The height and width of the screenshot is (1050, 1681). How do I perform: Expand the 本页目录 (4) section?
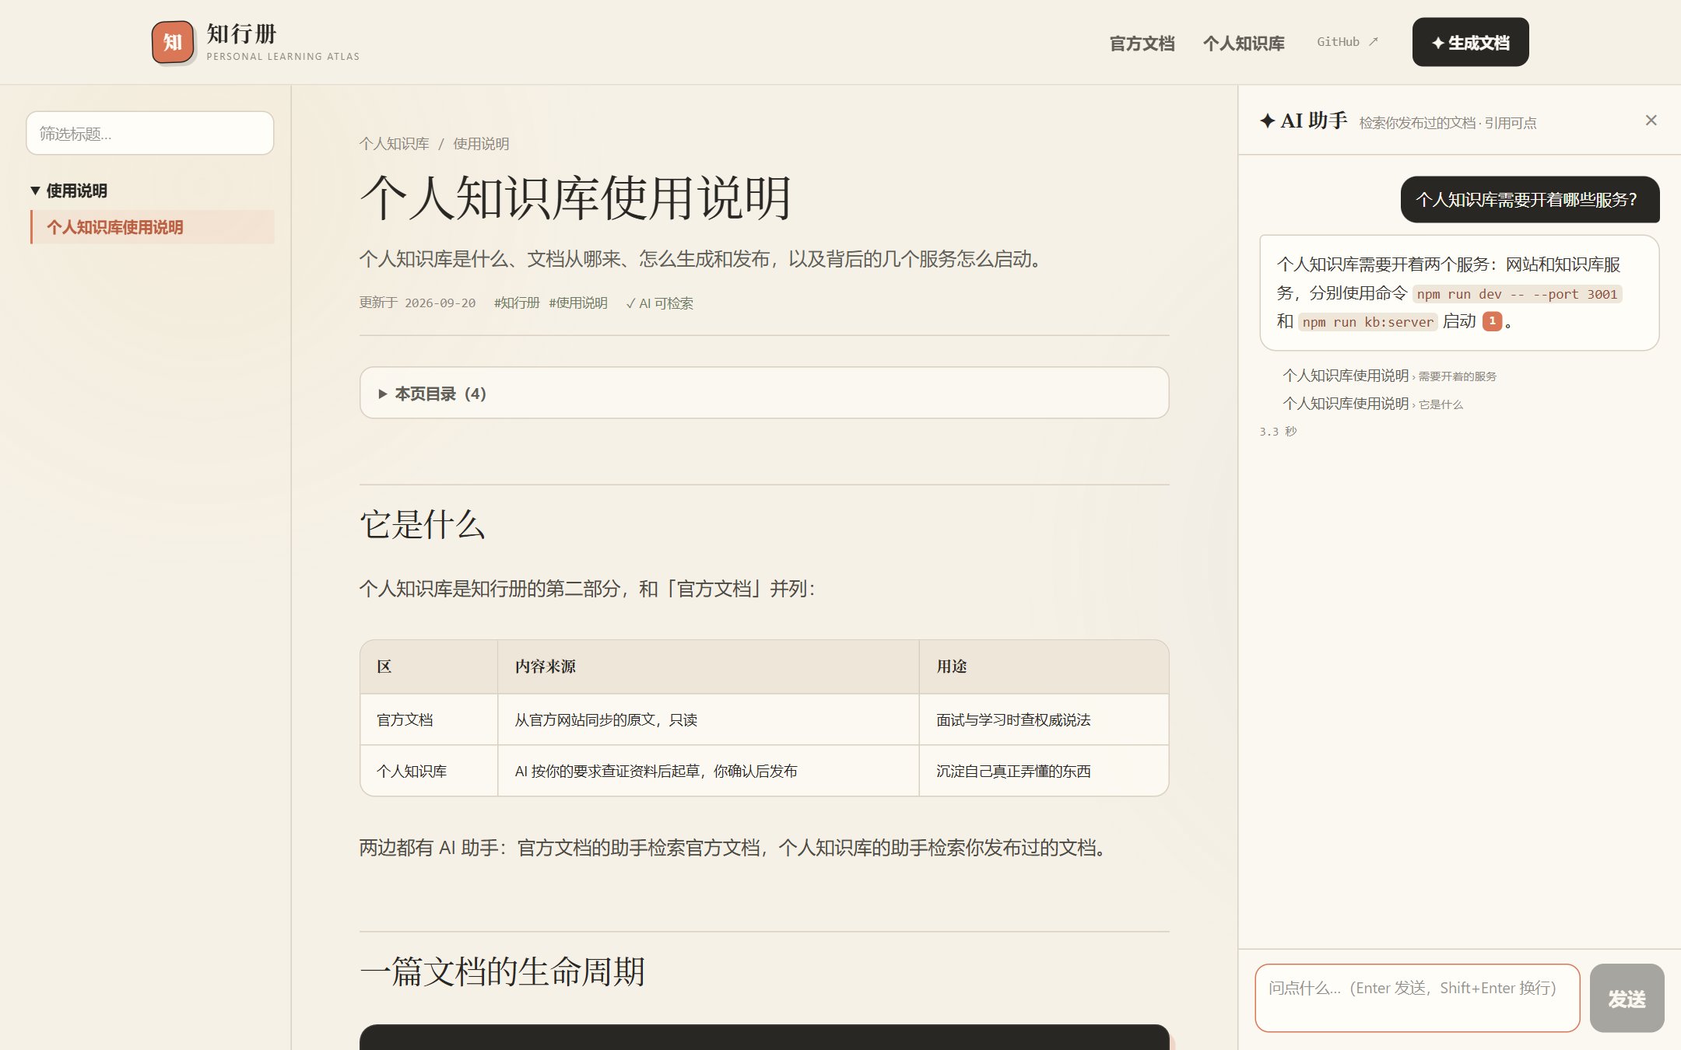point(763,394)
